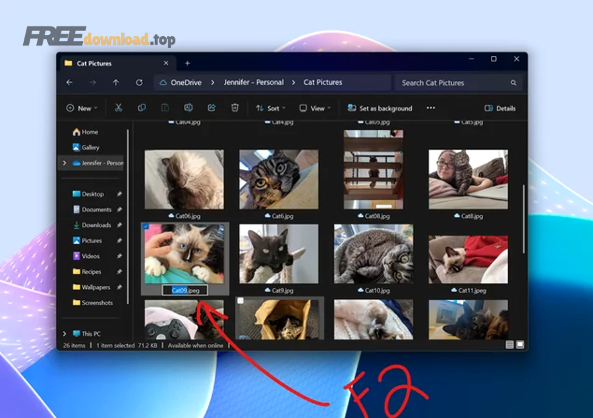This screenshot has width=593, height=418.
Task: Select the Cat6.jpg thumbnail
Action: point(279,179)
